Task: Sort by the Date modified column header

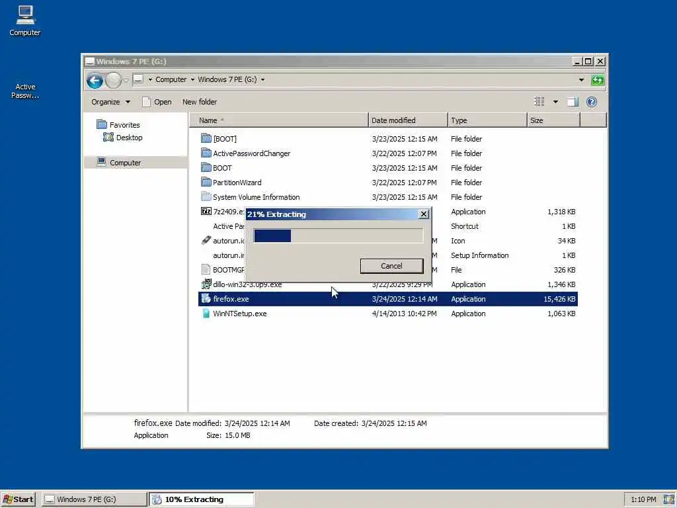Action: (408, 120)
